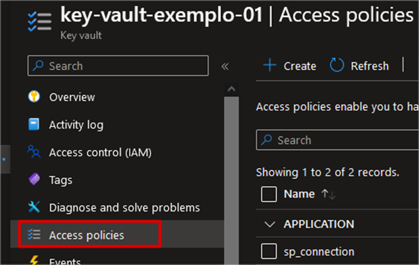Click the Overview key icon
The height and width of the screenshot is (265, 419).
click(34, 97)
